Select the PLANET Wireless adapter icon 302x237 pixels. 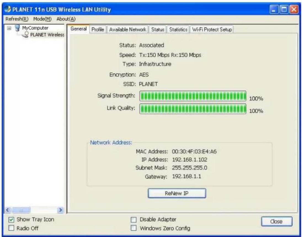[25, 35]
